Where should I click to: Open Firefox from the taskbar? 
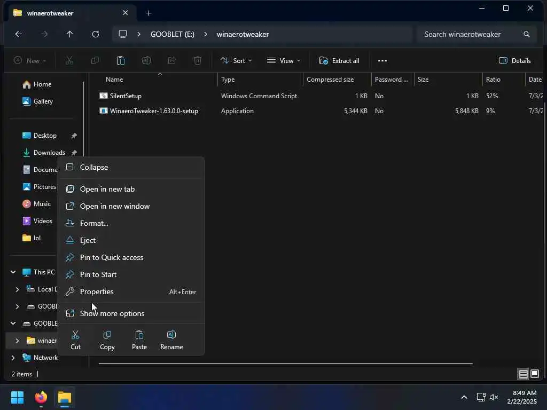pyautogui.click(x=41, y=397)
